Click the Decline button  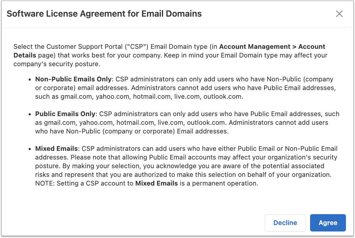pyautogui.click(x=285, y=223)
